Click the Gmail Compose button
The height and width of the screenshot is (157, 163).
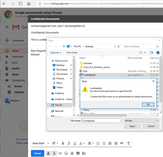pos(15,40)
